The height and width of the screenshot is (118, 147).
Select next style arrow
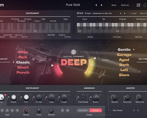point(125,13)
